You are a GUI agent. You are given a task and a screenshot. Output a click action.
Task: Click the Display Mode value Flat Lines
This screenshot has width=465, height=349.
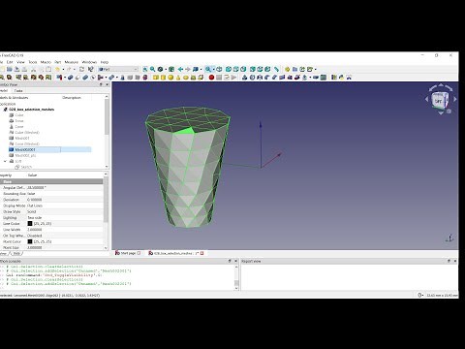[35, 206]
